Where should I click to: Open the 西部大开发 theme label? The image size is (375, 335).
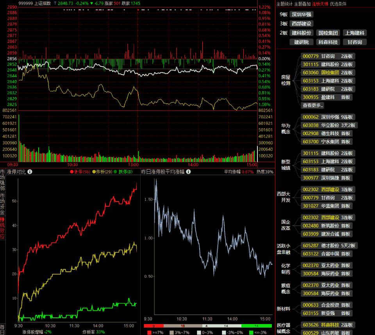tap(284, 197)
